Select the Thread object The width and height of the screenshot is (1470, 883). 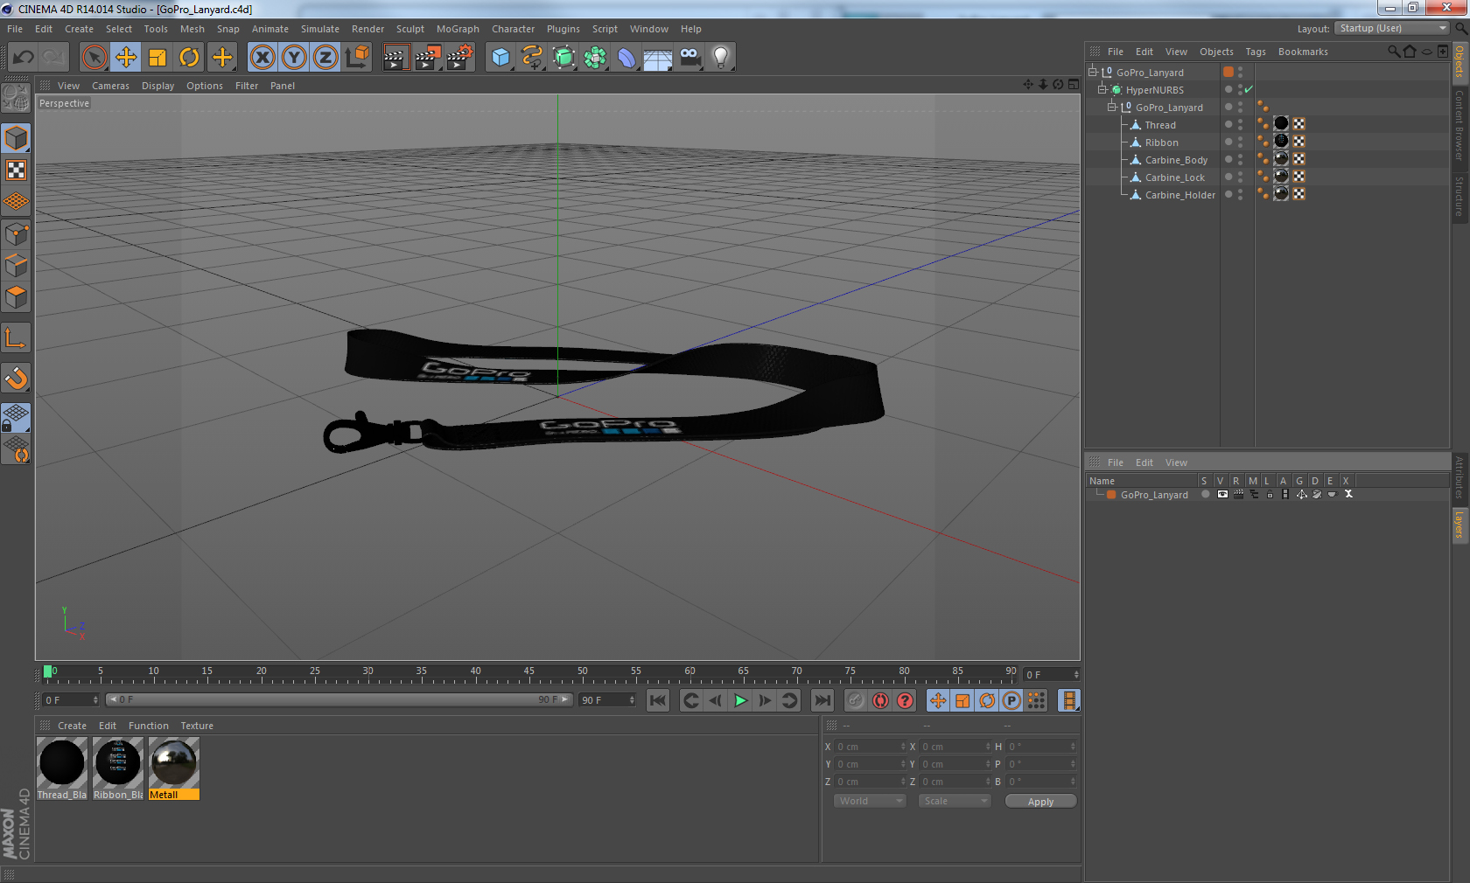point(1160,125)
